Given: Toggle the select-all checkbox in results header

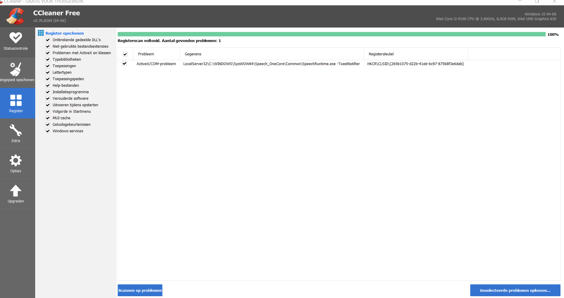Looking at the screenshot, I should click(x=125, y=54).
